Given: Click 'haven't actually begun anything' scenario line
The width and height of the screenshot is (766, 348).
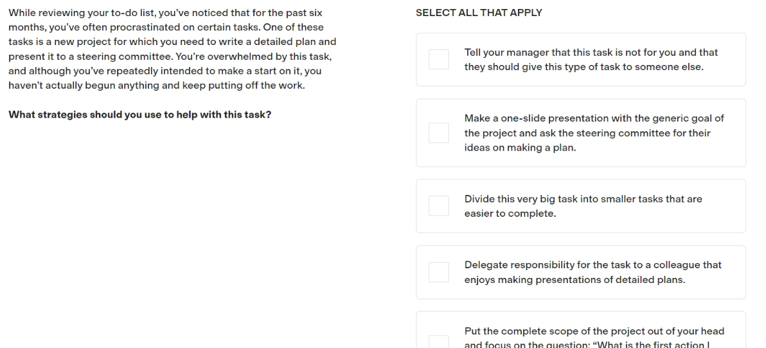Looking at the screenshot, I should click(156, 86).
